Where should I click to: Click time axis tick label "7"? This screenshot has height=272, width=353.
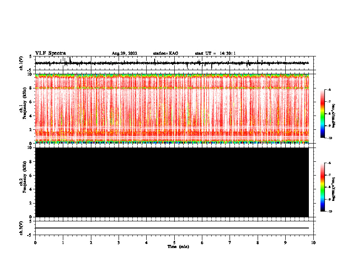tap(230, 243)
